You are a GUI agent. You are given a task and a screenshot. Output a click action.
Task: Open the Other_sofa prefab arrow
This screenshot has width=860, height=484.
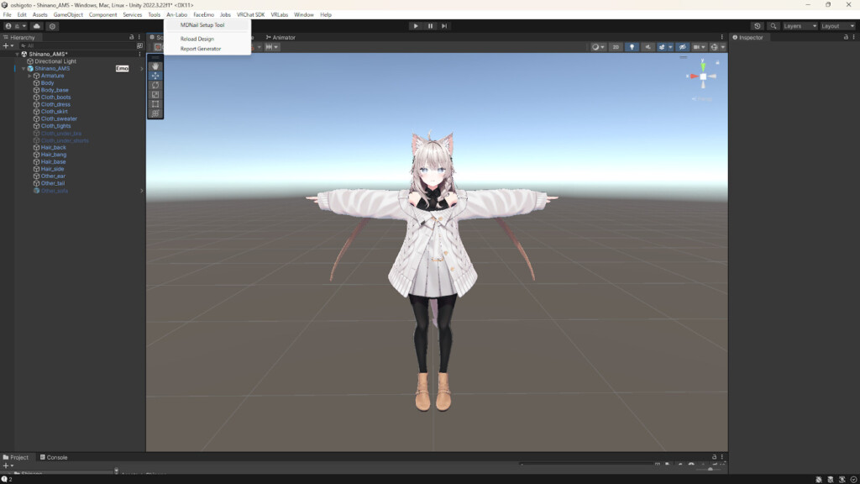coord(141,191)
